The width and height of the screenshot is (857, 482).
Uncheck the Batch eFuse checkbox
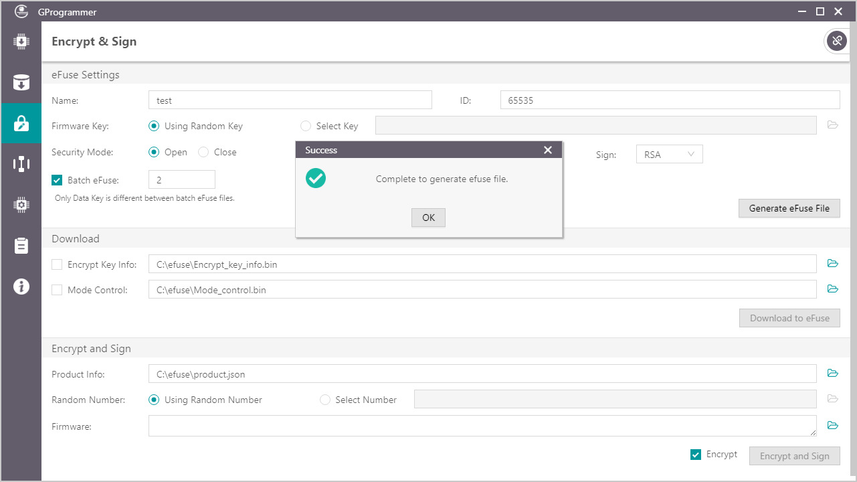pyautogui.click(x=57, y=179)
